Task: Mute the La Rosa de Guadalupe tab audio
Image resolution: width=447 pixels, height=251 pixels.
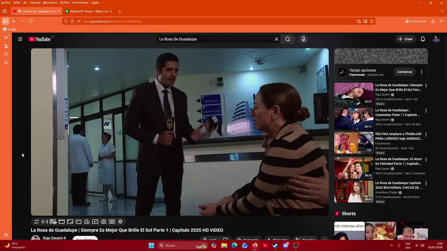Action: (20, 11)
